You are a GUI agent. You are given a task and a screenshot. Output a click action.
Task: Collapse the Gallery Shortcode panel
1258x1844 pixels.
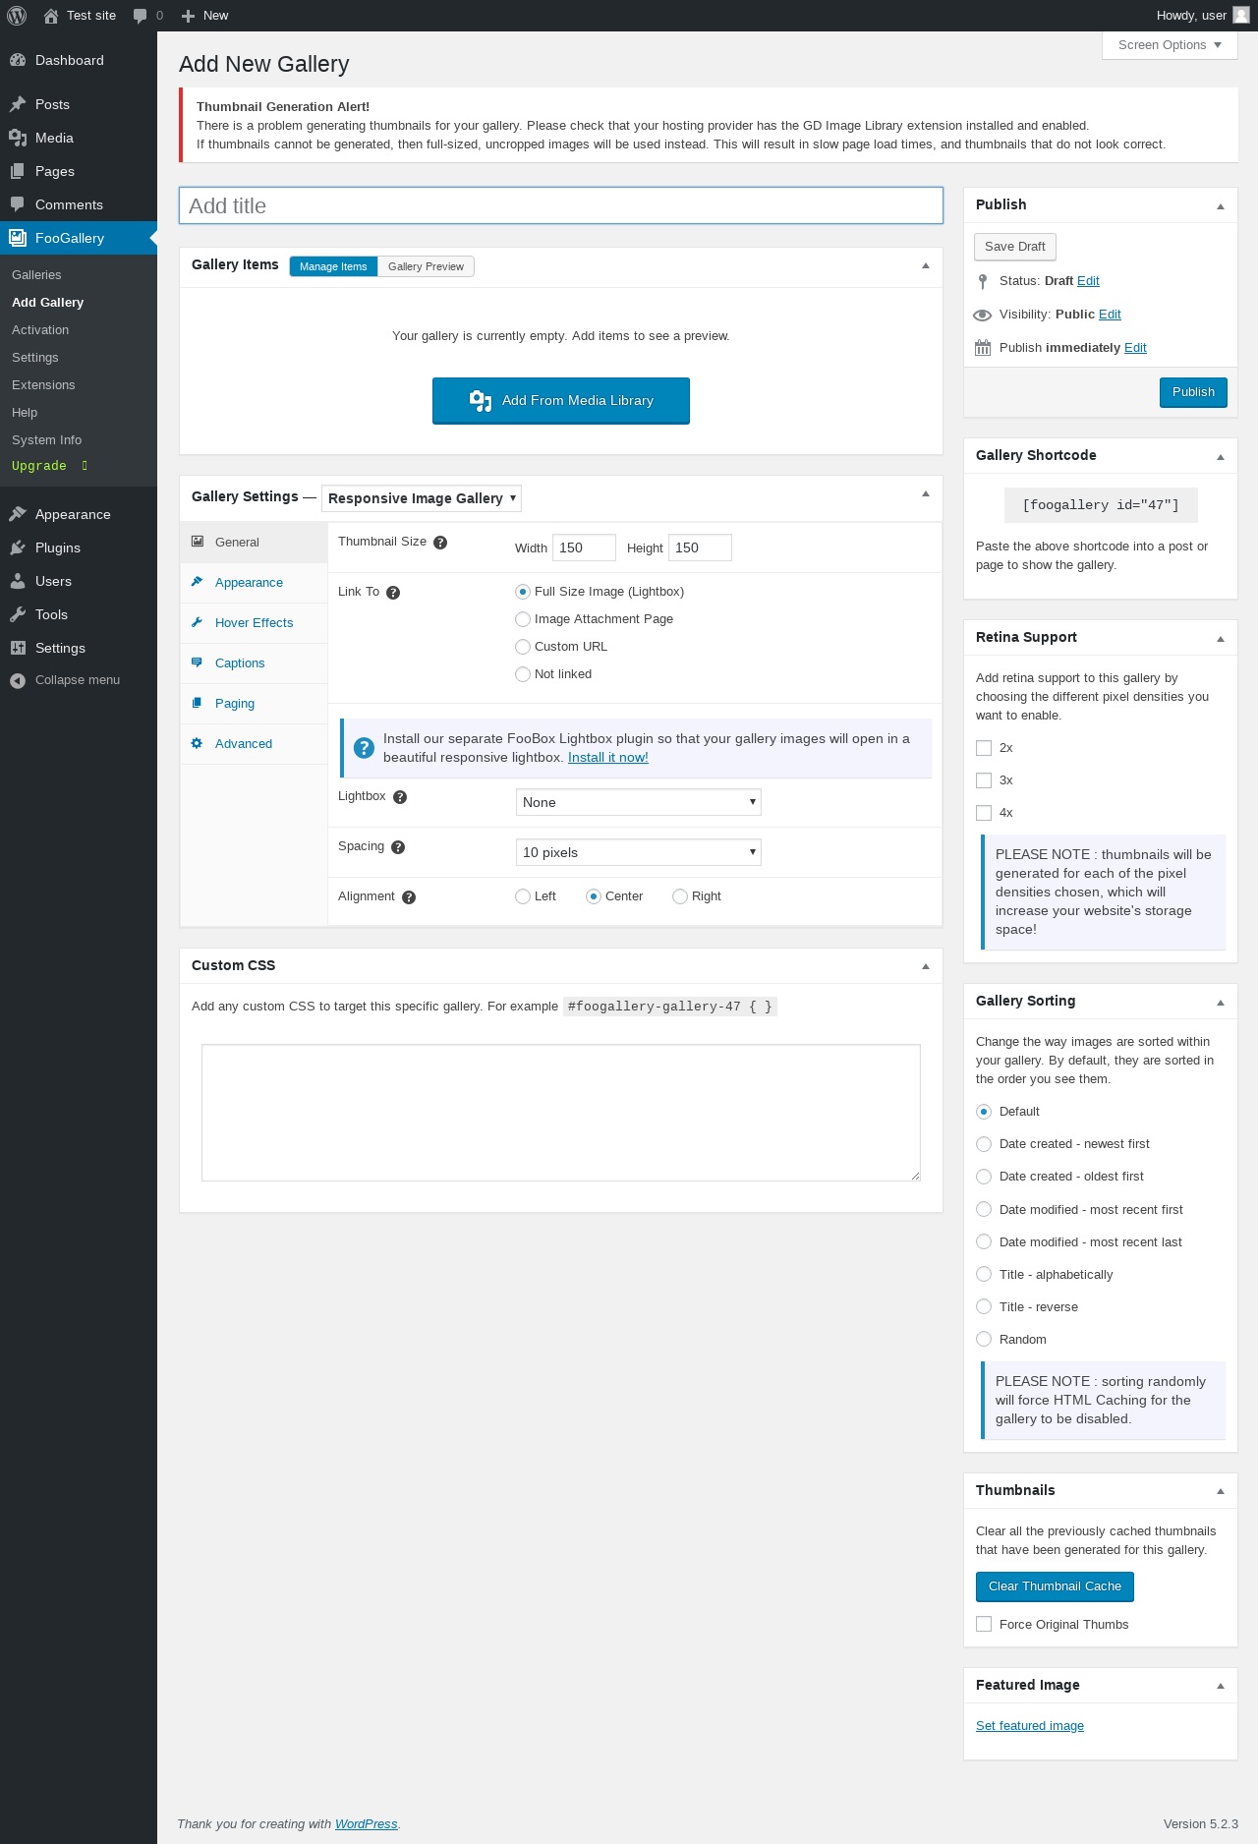[x=1221, y=456]
